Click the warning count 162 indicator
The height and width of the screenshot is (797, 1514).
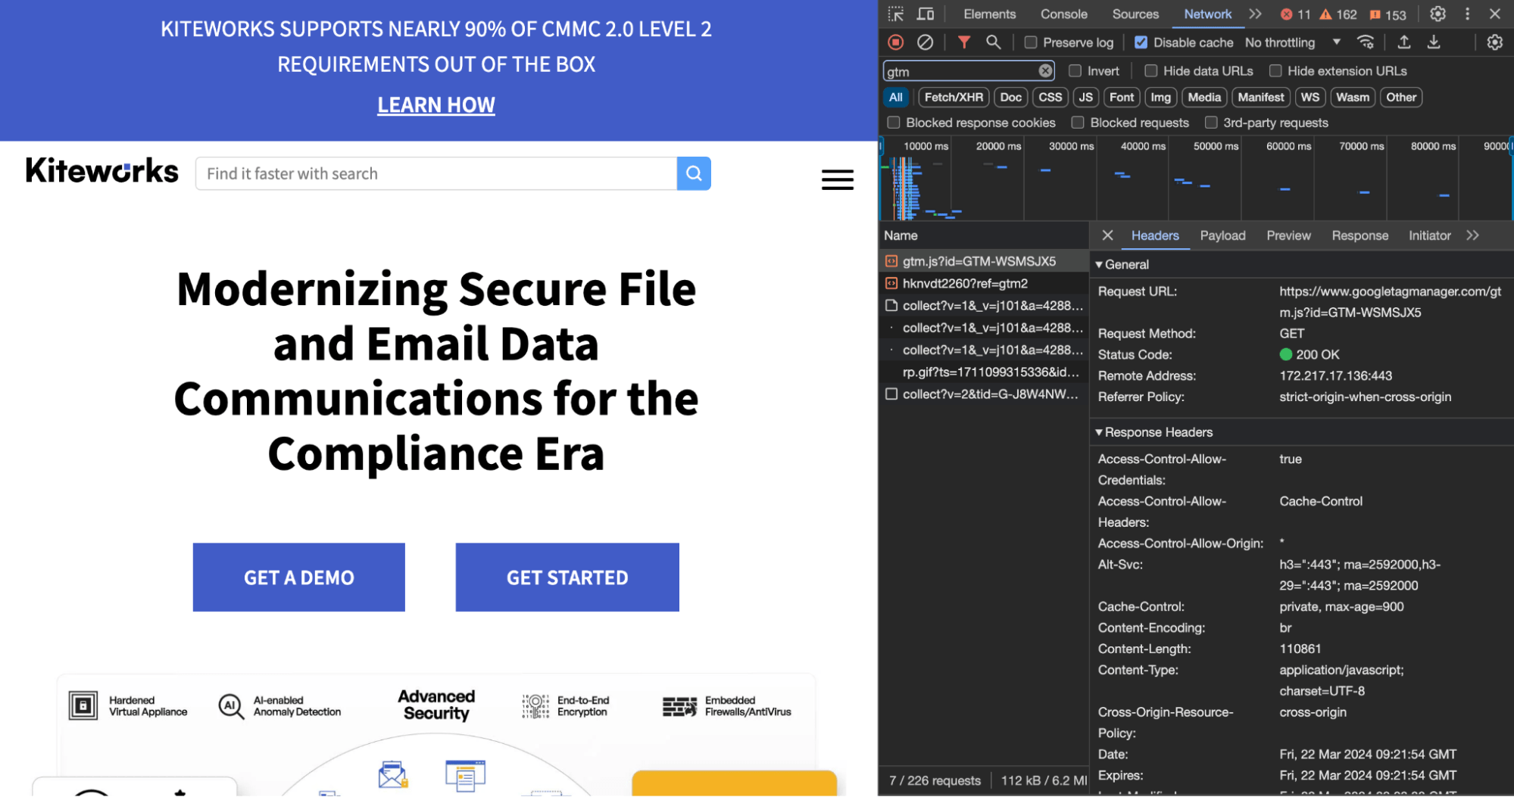1338,14
